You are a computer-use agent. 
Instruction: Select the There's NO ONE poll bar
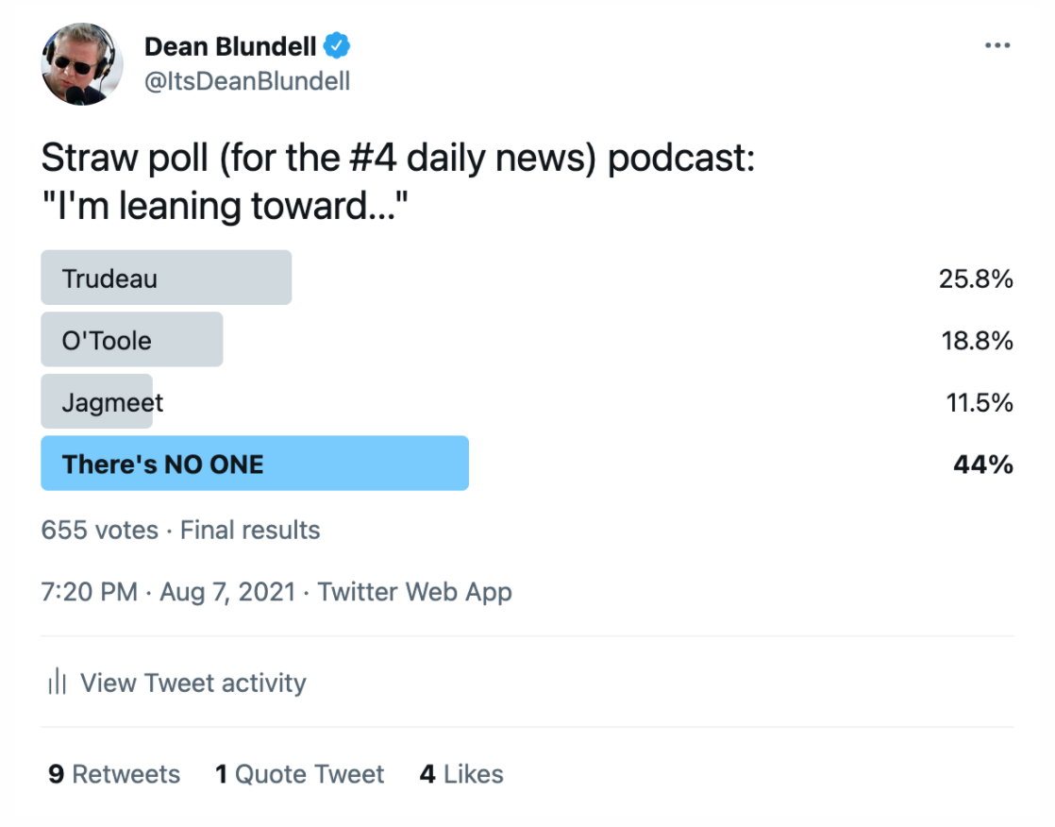[x=255, y=464]
